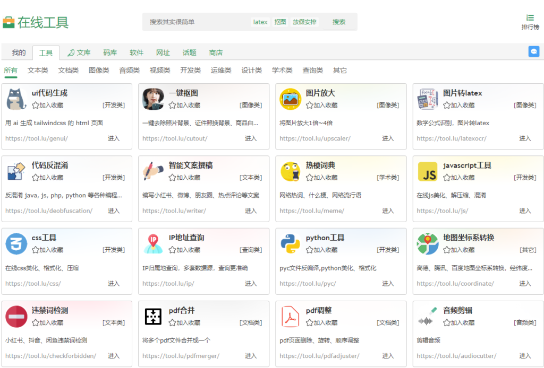
Task: Click the 图片放大 picture icon
Action: [290, 99]
